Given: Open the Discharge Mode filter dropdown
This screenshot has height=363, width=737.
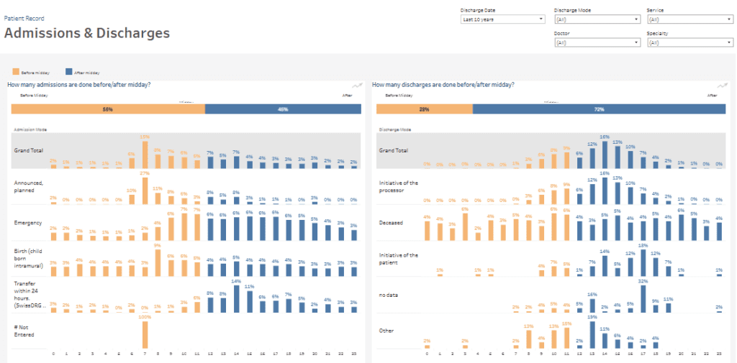Looking at the screenshot, I should (597, 19).
